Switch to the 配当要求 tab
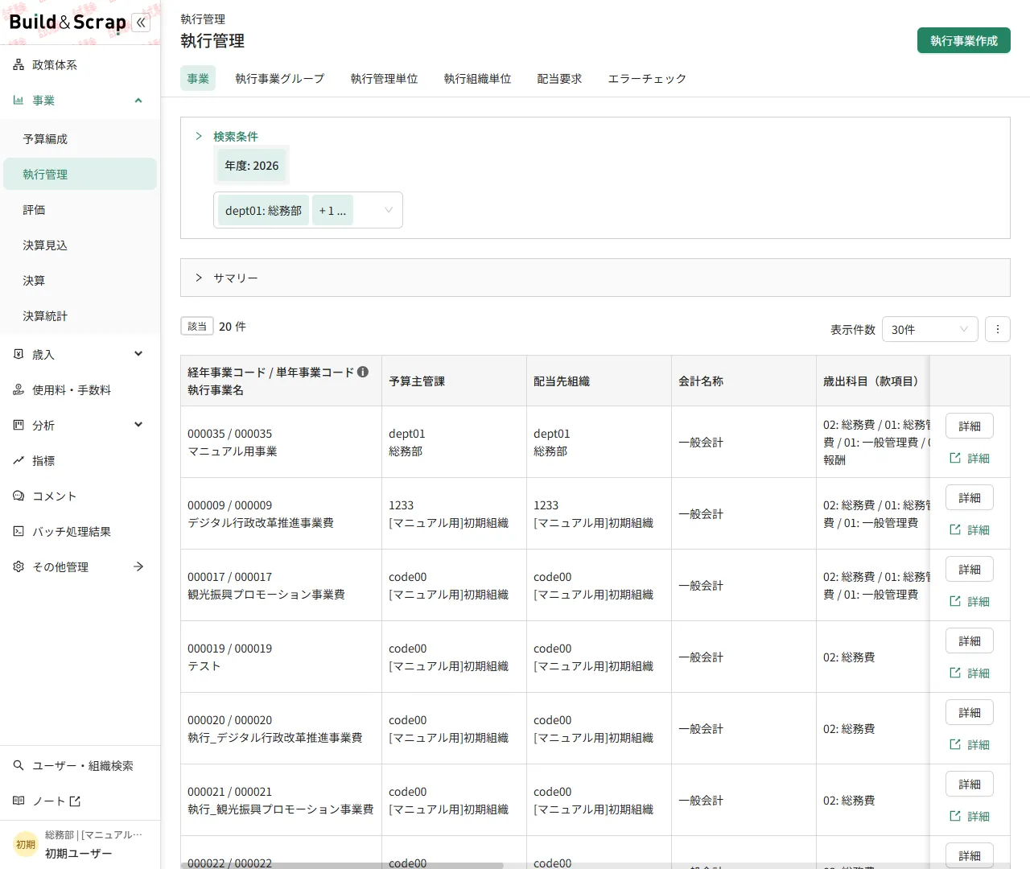Image resolution: width=1030 pixels, height=869 pixels. [x=560, y=78]
